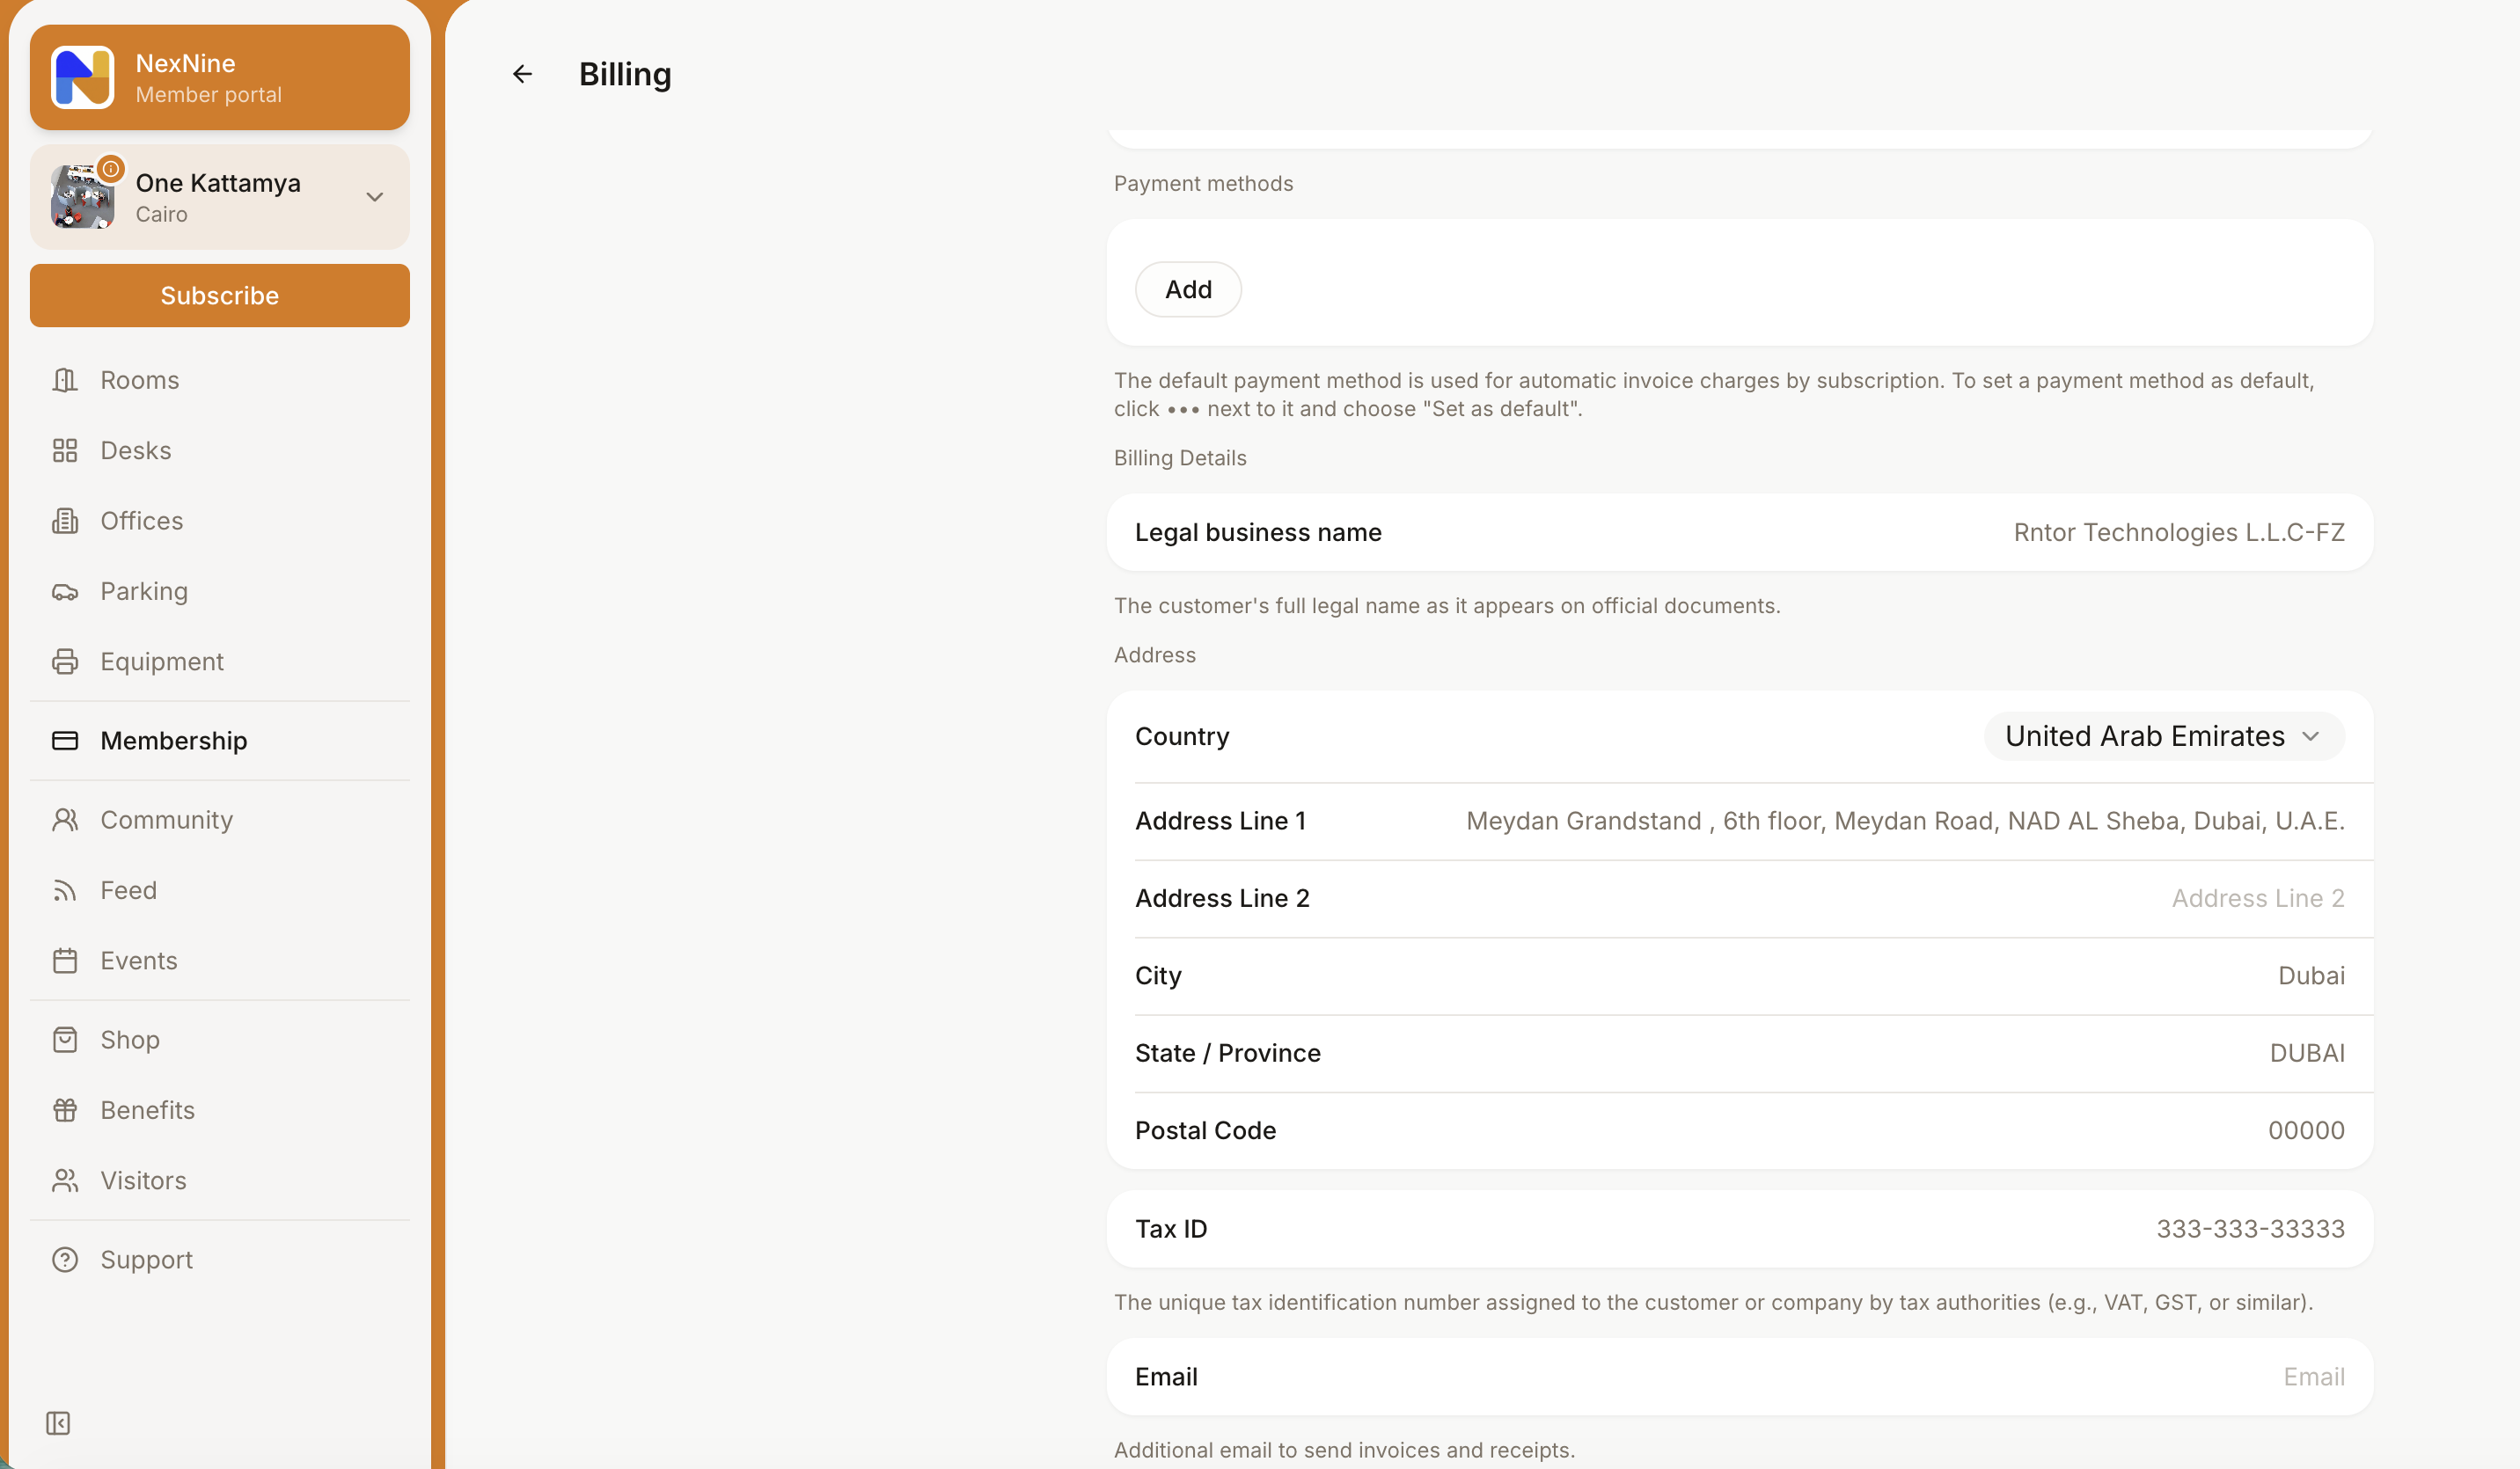Expand the One Kattamya location selector
Screen dimensions: 2520x1469
pyautogui.click(x=220, y=197)
